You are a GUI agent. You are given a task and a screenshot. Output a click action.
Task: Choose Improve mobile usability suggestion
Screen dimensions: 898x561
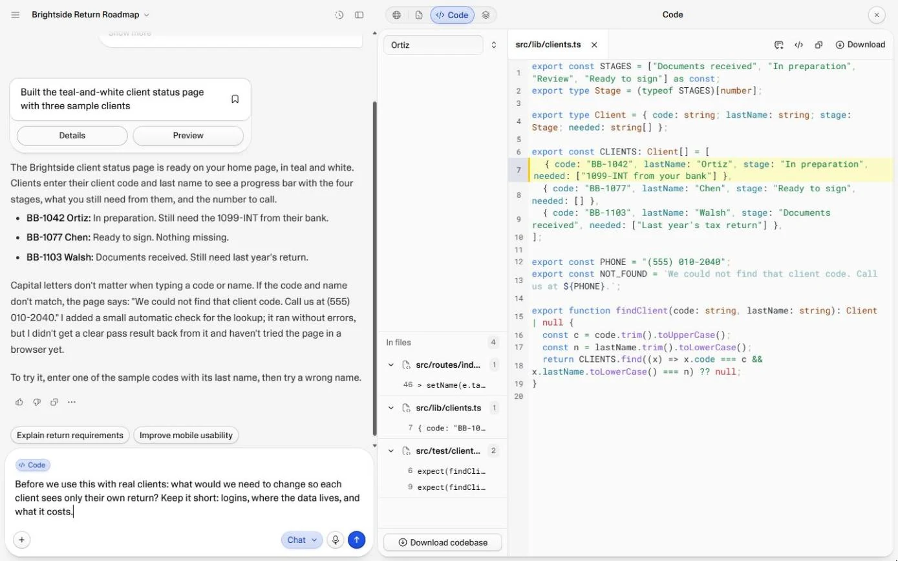point(186,435)
